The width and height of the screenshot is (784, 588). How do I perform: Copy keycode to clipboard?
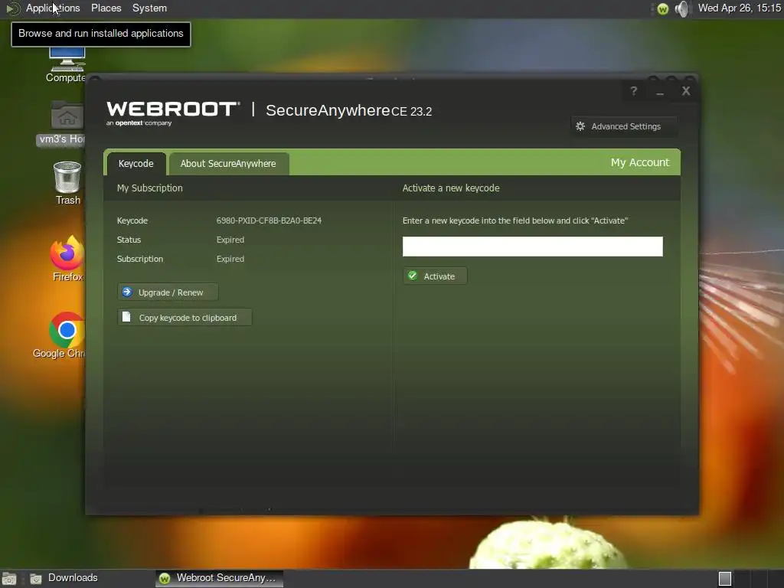point(185,318)
